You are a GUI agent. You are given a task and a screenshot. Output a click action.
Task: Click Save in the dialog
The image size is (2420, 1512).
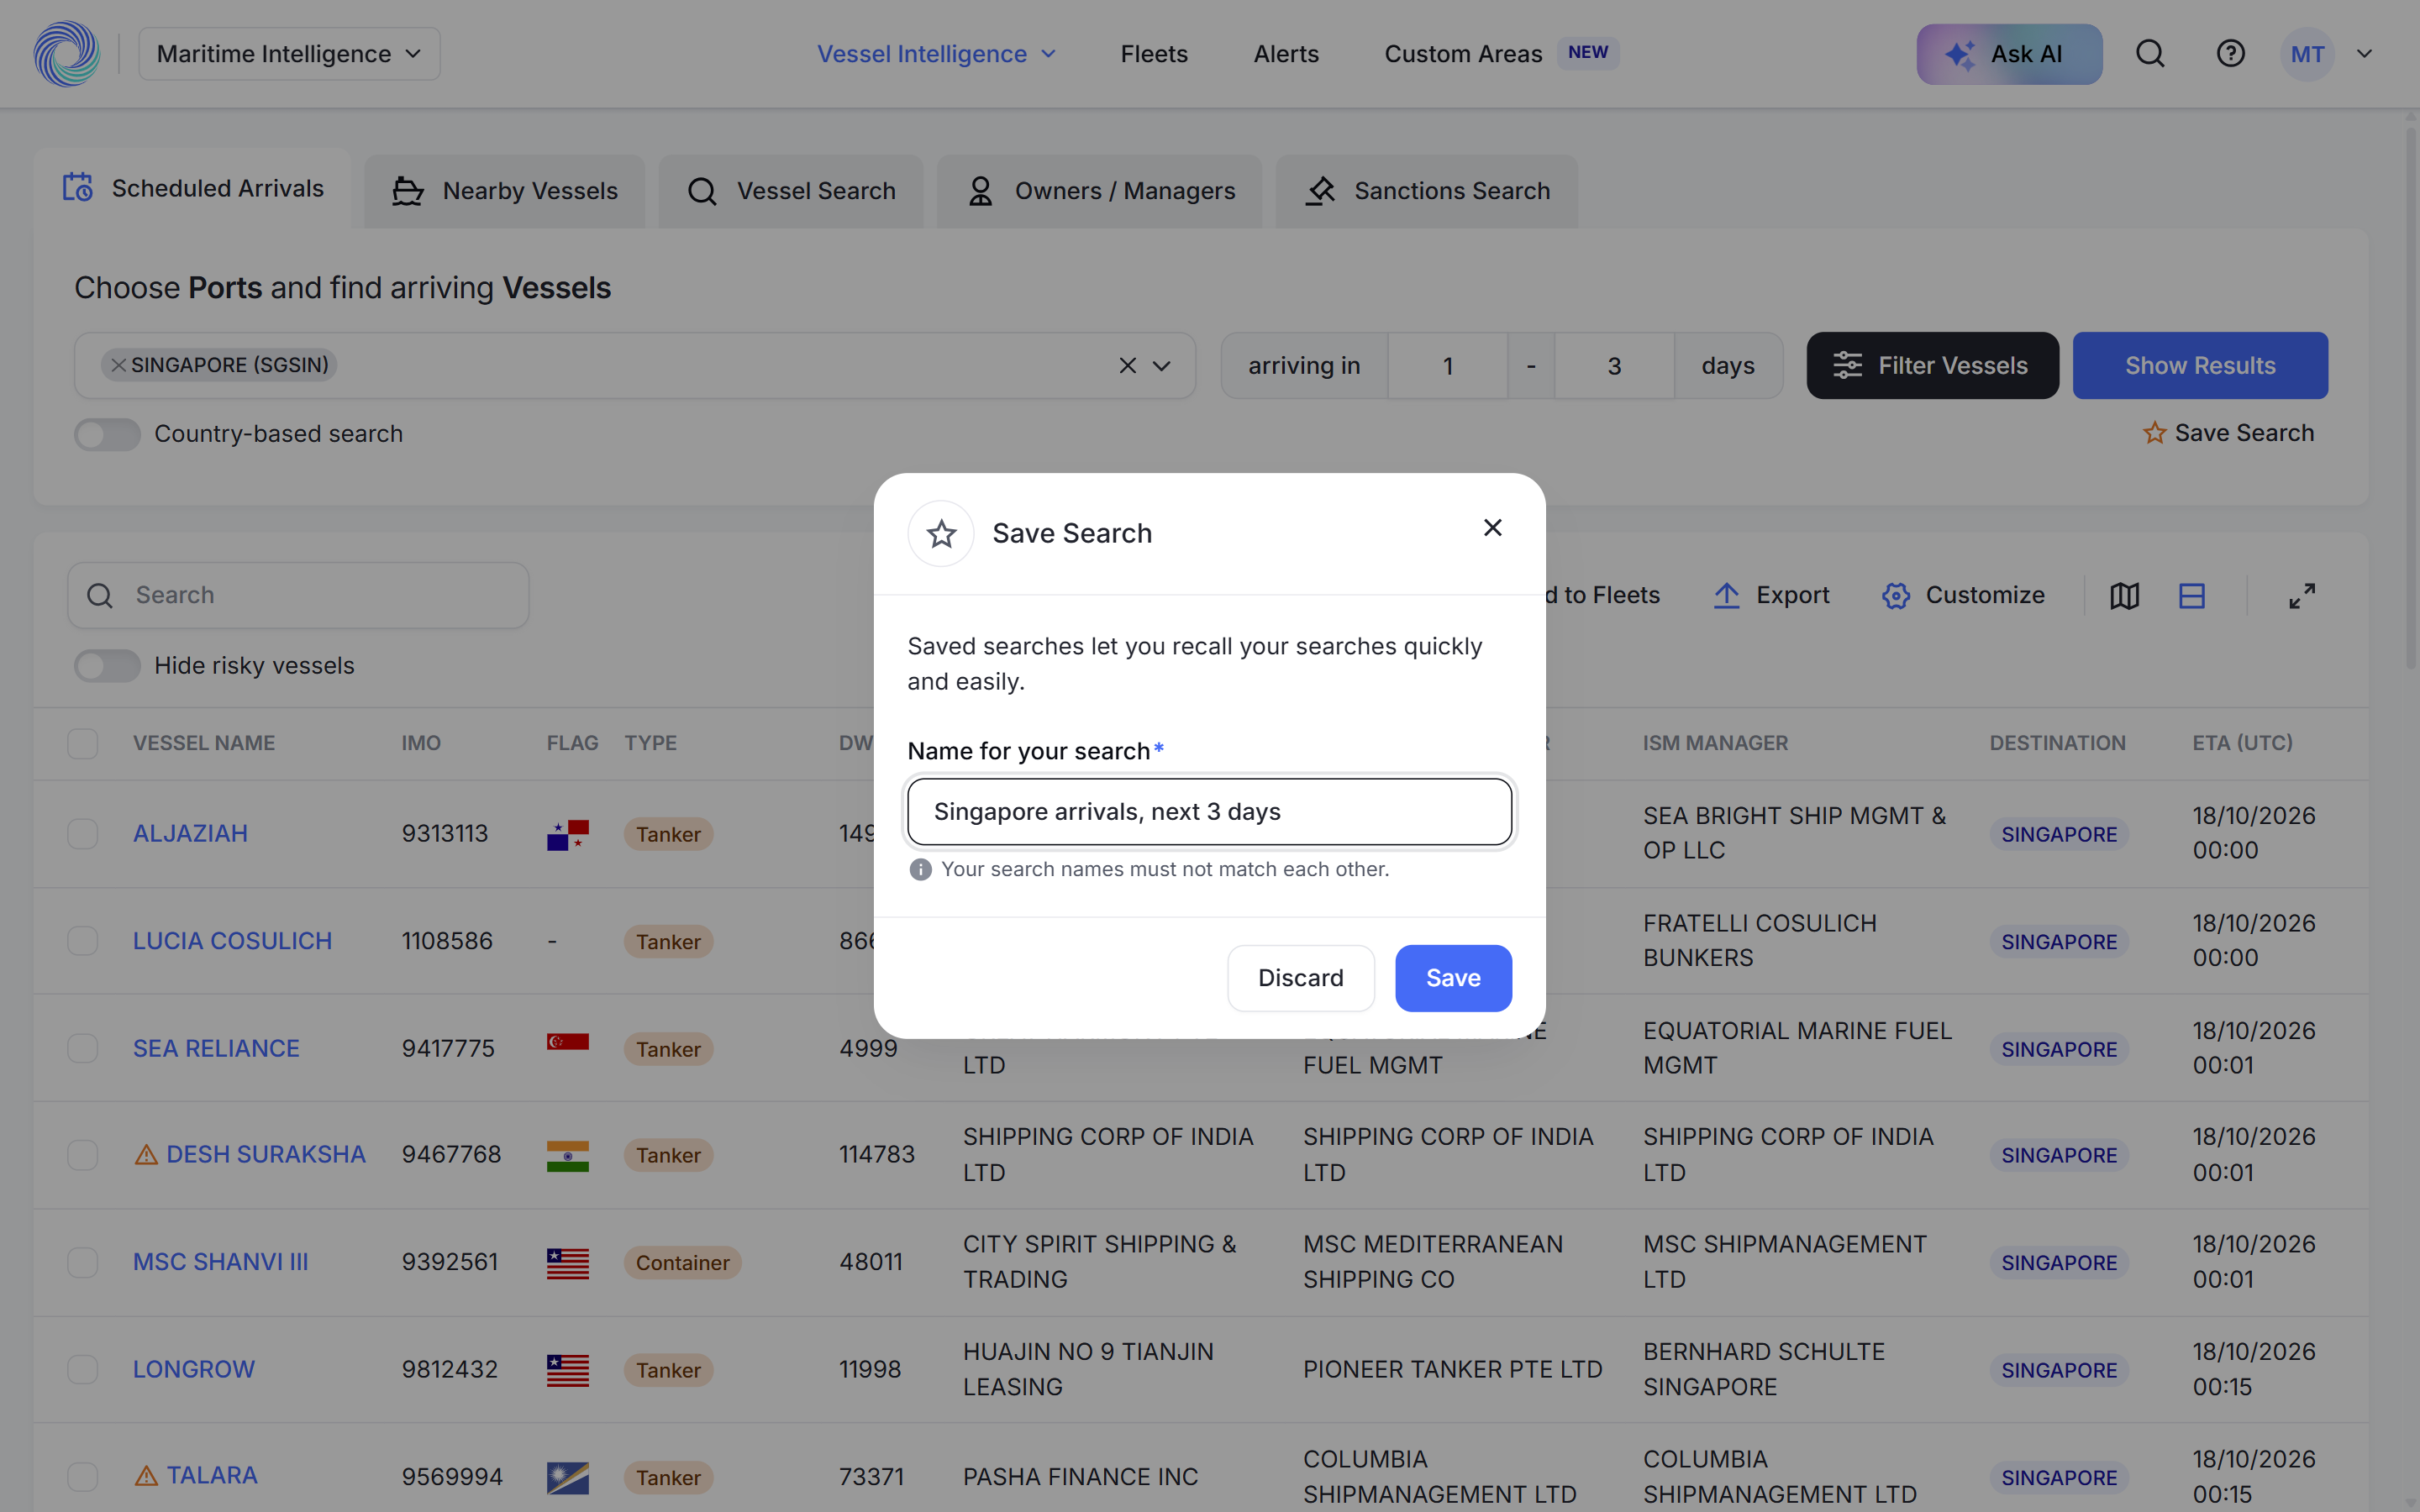[1453, 978]
